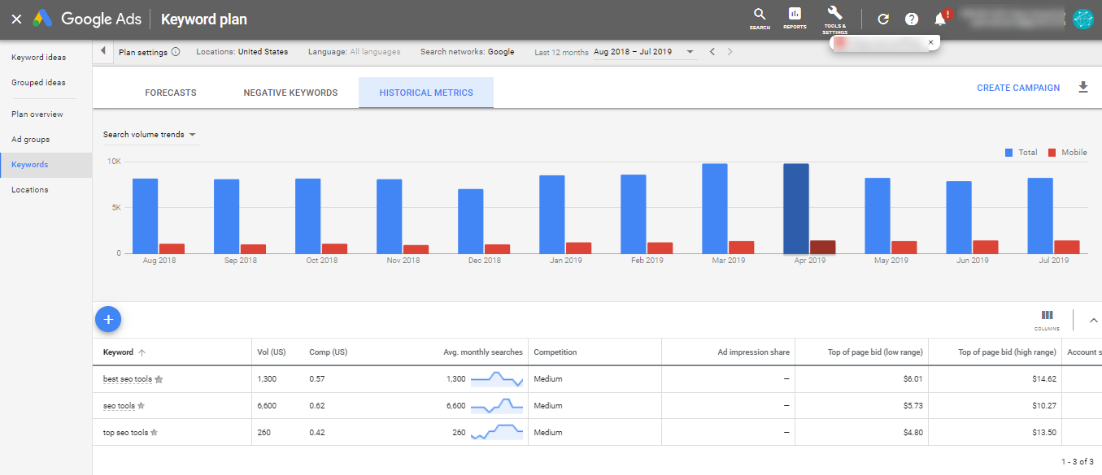Switch to the Negative Keywords tab
Viewport: 1102px width, 475px height.
[x=290, y=93]
